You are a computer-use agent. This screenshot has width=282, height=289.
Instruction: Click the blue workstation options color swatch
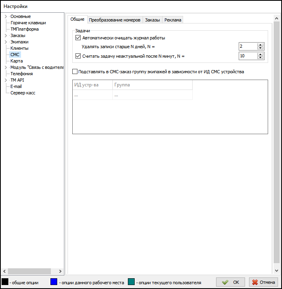tap(54, 282)
